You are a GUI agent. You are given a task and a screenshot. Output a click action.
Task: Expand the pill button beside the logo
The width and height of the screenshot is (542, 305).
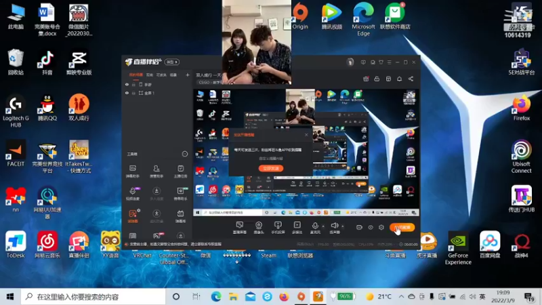(x=171, y=62)
